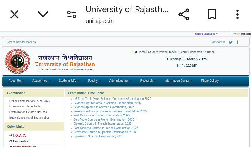The image size is (251, 147).
Task: Bookmark this page with bookmark icon
Action: [212, 15]
